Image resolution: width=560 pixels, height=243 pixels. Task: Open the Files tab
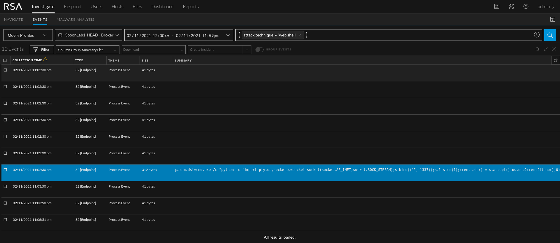pos(137,6)
